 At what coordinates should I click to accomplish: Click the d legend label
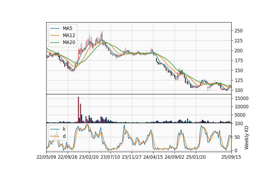pos(64,136)
